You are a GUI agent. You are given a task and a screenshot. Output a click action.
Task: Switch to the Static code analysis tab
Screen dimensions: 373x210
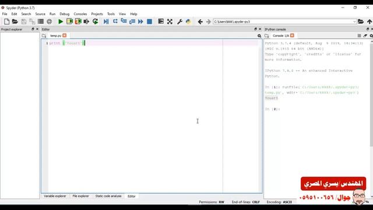click(108, 196)
